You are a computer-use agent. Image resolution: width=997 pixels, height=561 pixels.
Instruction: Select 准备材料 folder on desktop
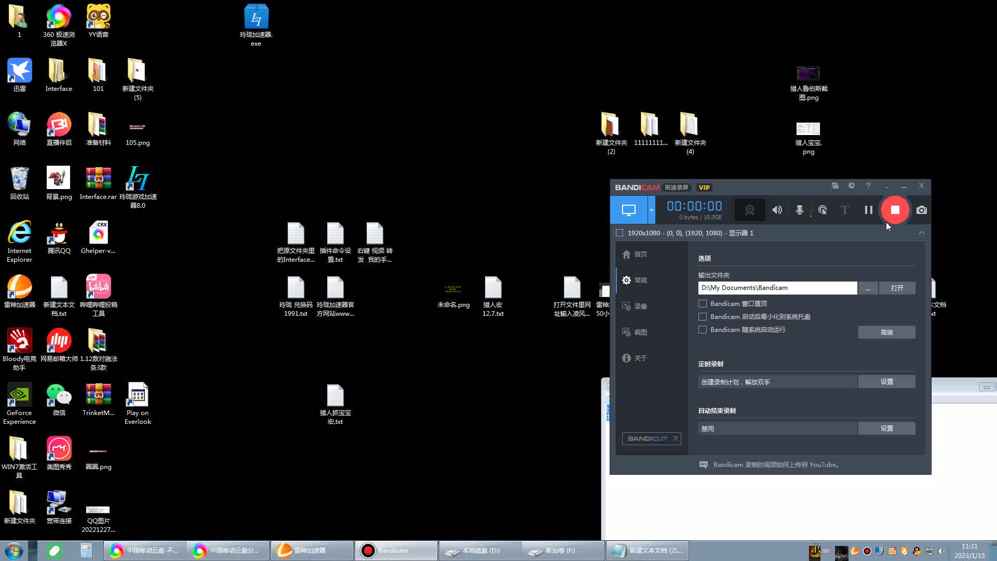pos(98,129)
